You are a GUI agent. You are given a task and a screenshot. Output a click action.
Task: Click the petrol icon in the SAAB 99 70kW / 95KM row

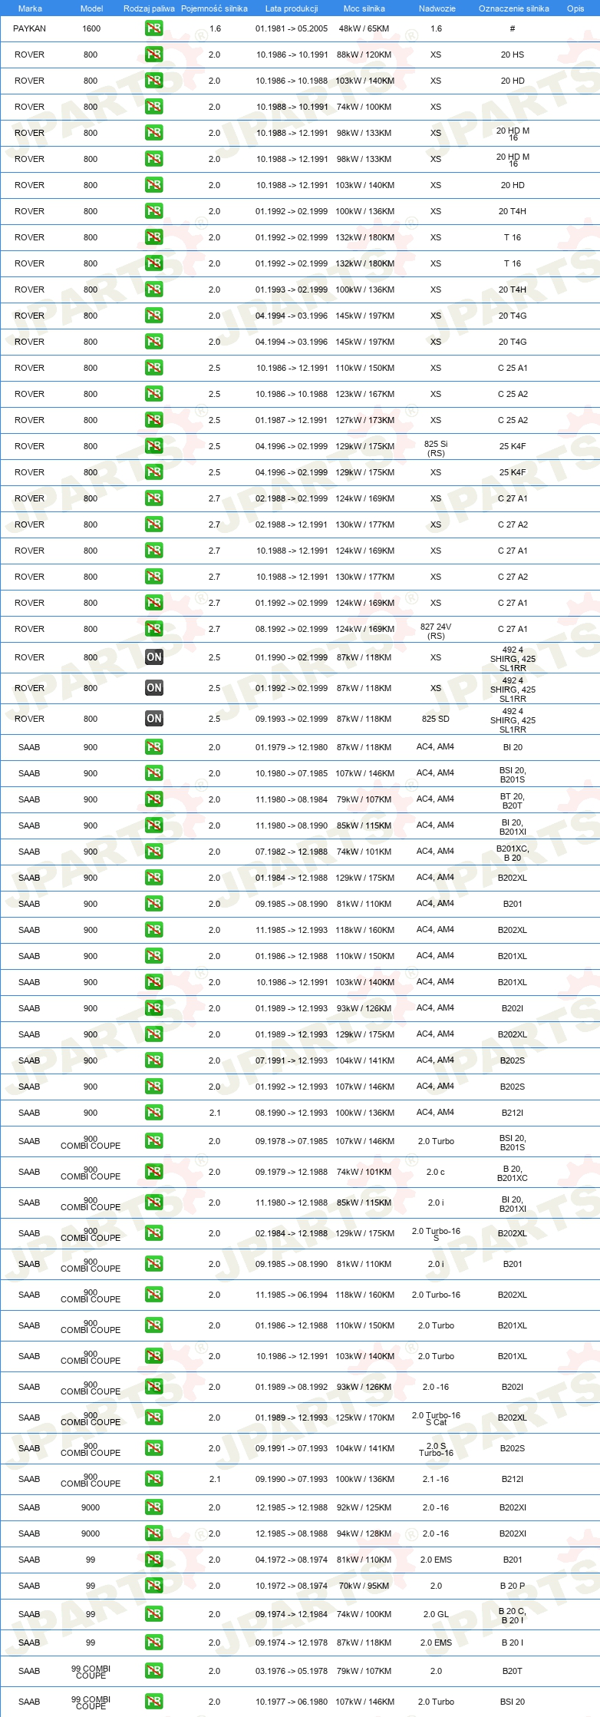tap(154, 1586)
